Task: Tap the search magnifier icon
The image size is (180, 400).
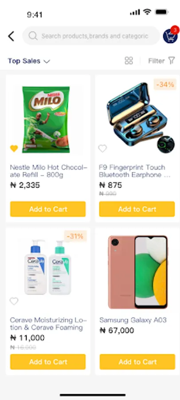Action: tap(33, 36)
